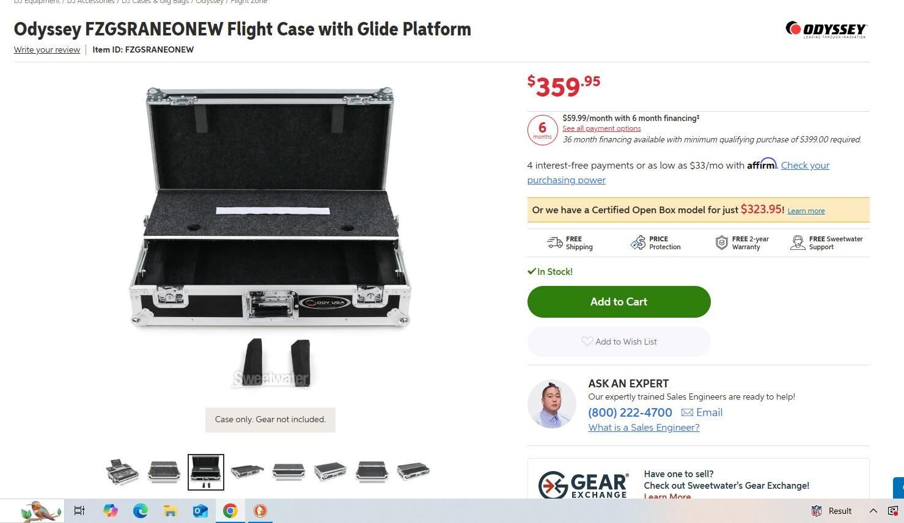Click the Add to Cart button
The image size is (904, 523).
(619, 301)
